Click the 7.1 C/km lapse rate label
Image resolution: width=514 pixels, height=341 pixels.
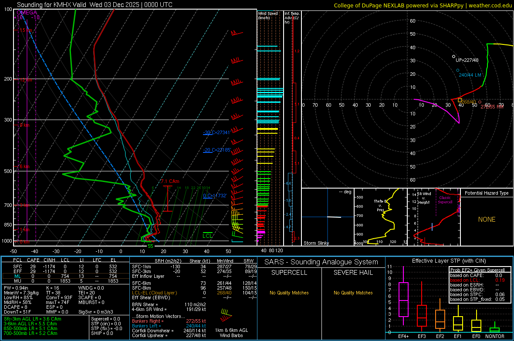170,181
